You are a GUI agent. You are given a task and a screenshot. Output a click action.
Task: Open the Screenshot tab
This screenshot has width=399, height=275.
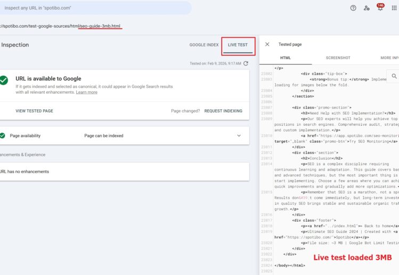point(338,58)
